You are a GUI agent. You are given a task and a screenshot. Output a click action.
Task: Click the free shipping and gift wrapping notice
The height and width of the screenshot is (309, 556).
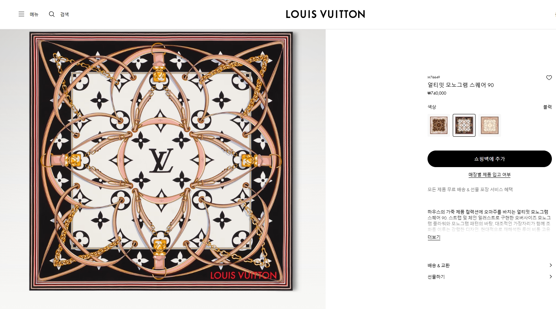(x=470, y=190)
